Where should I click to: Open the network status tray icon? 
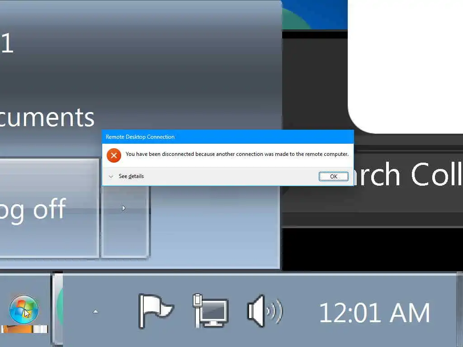pyautogui.click(x=211, y=311)
